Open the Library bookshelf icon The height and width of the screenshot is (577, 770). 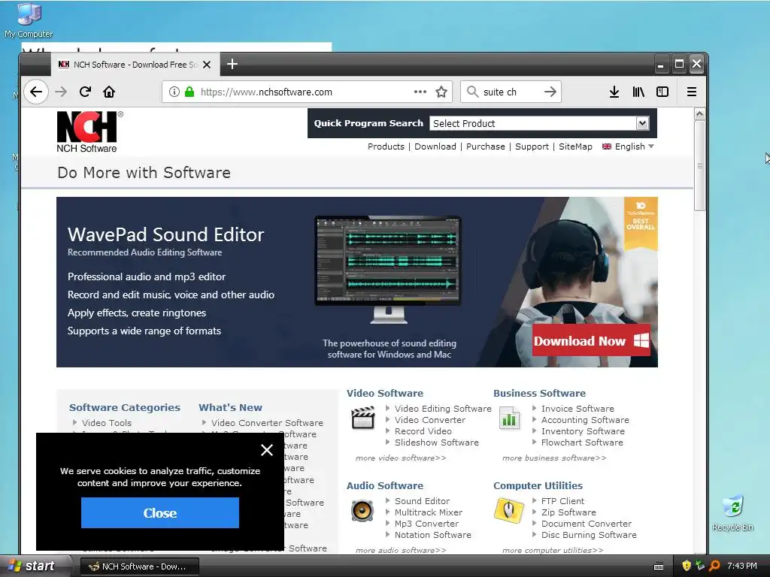(x=638, y=92)
